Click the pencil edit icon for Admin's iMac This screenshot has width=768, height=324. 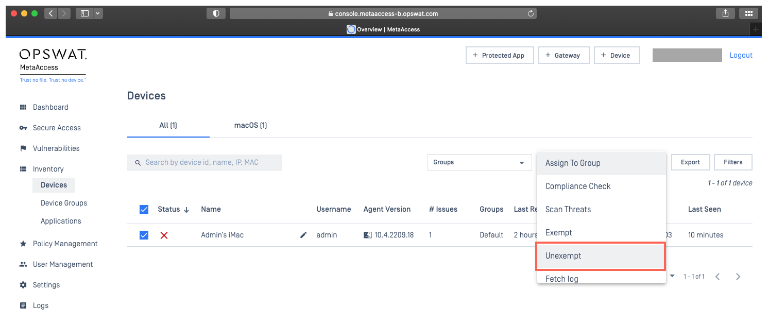(303, 235)
